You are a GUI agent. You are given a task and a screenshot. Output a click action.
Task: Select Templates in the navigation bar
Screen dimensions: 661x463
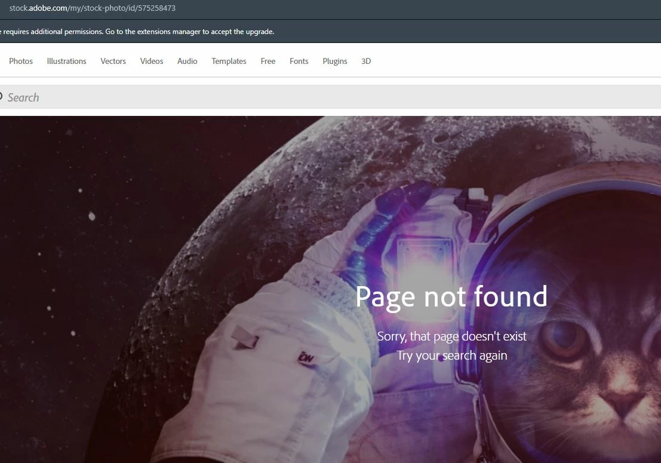coord(229,61)
